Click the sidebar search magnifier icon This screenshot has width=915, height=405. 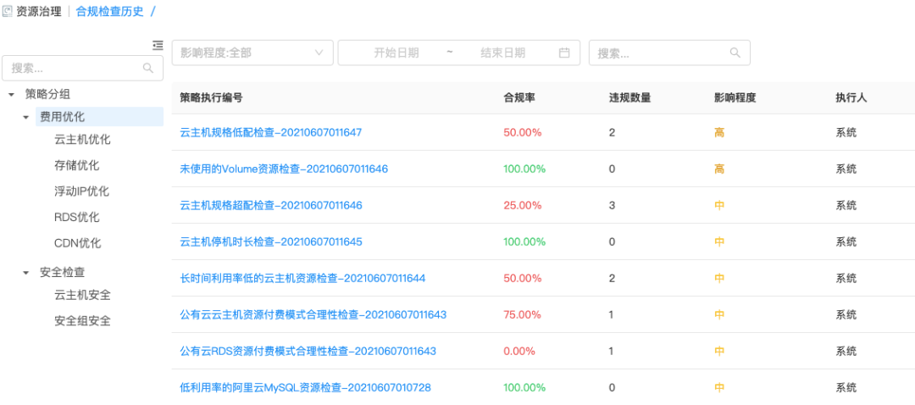148,69
